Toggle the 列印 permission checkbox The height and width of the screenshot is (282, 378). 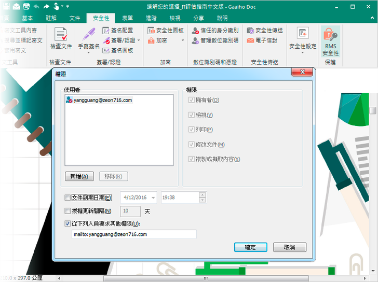click(192, 130)
